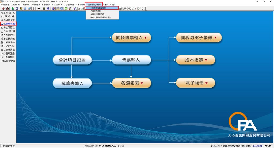The height and width of the screenshot is (148, 274).
Task: Click the red telephone icon in toolbar
Action: (3, 9)
